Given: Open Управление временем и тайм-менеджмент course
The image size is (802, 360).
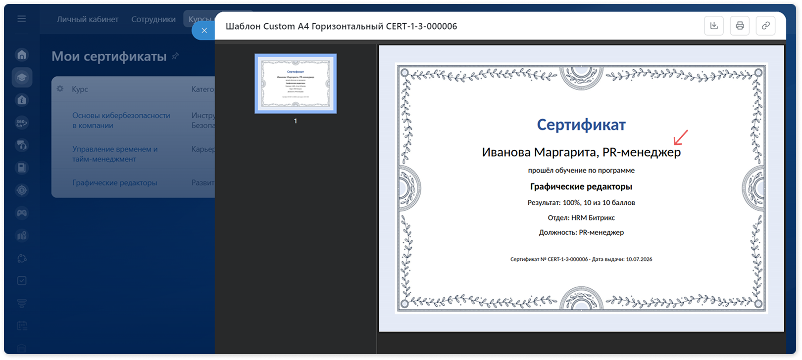Looking at the screenshot, I should (115, 154).
